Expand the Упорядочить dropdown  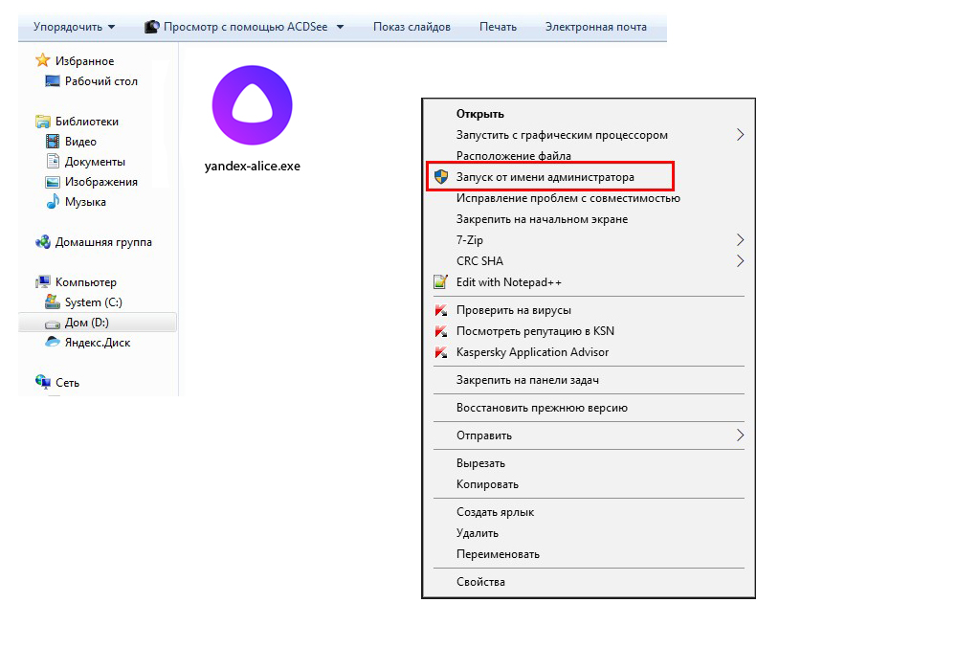74,27
